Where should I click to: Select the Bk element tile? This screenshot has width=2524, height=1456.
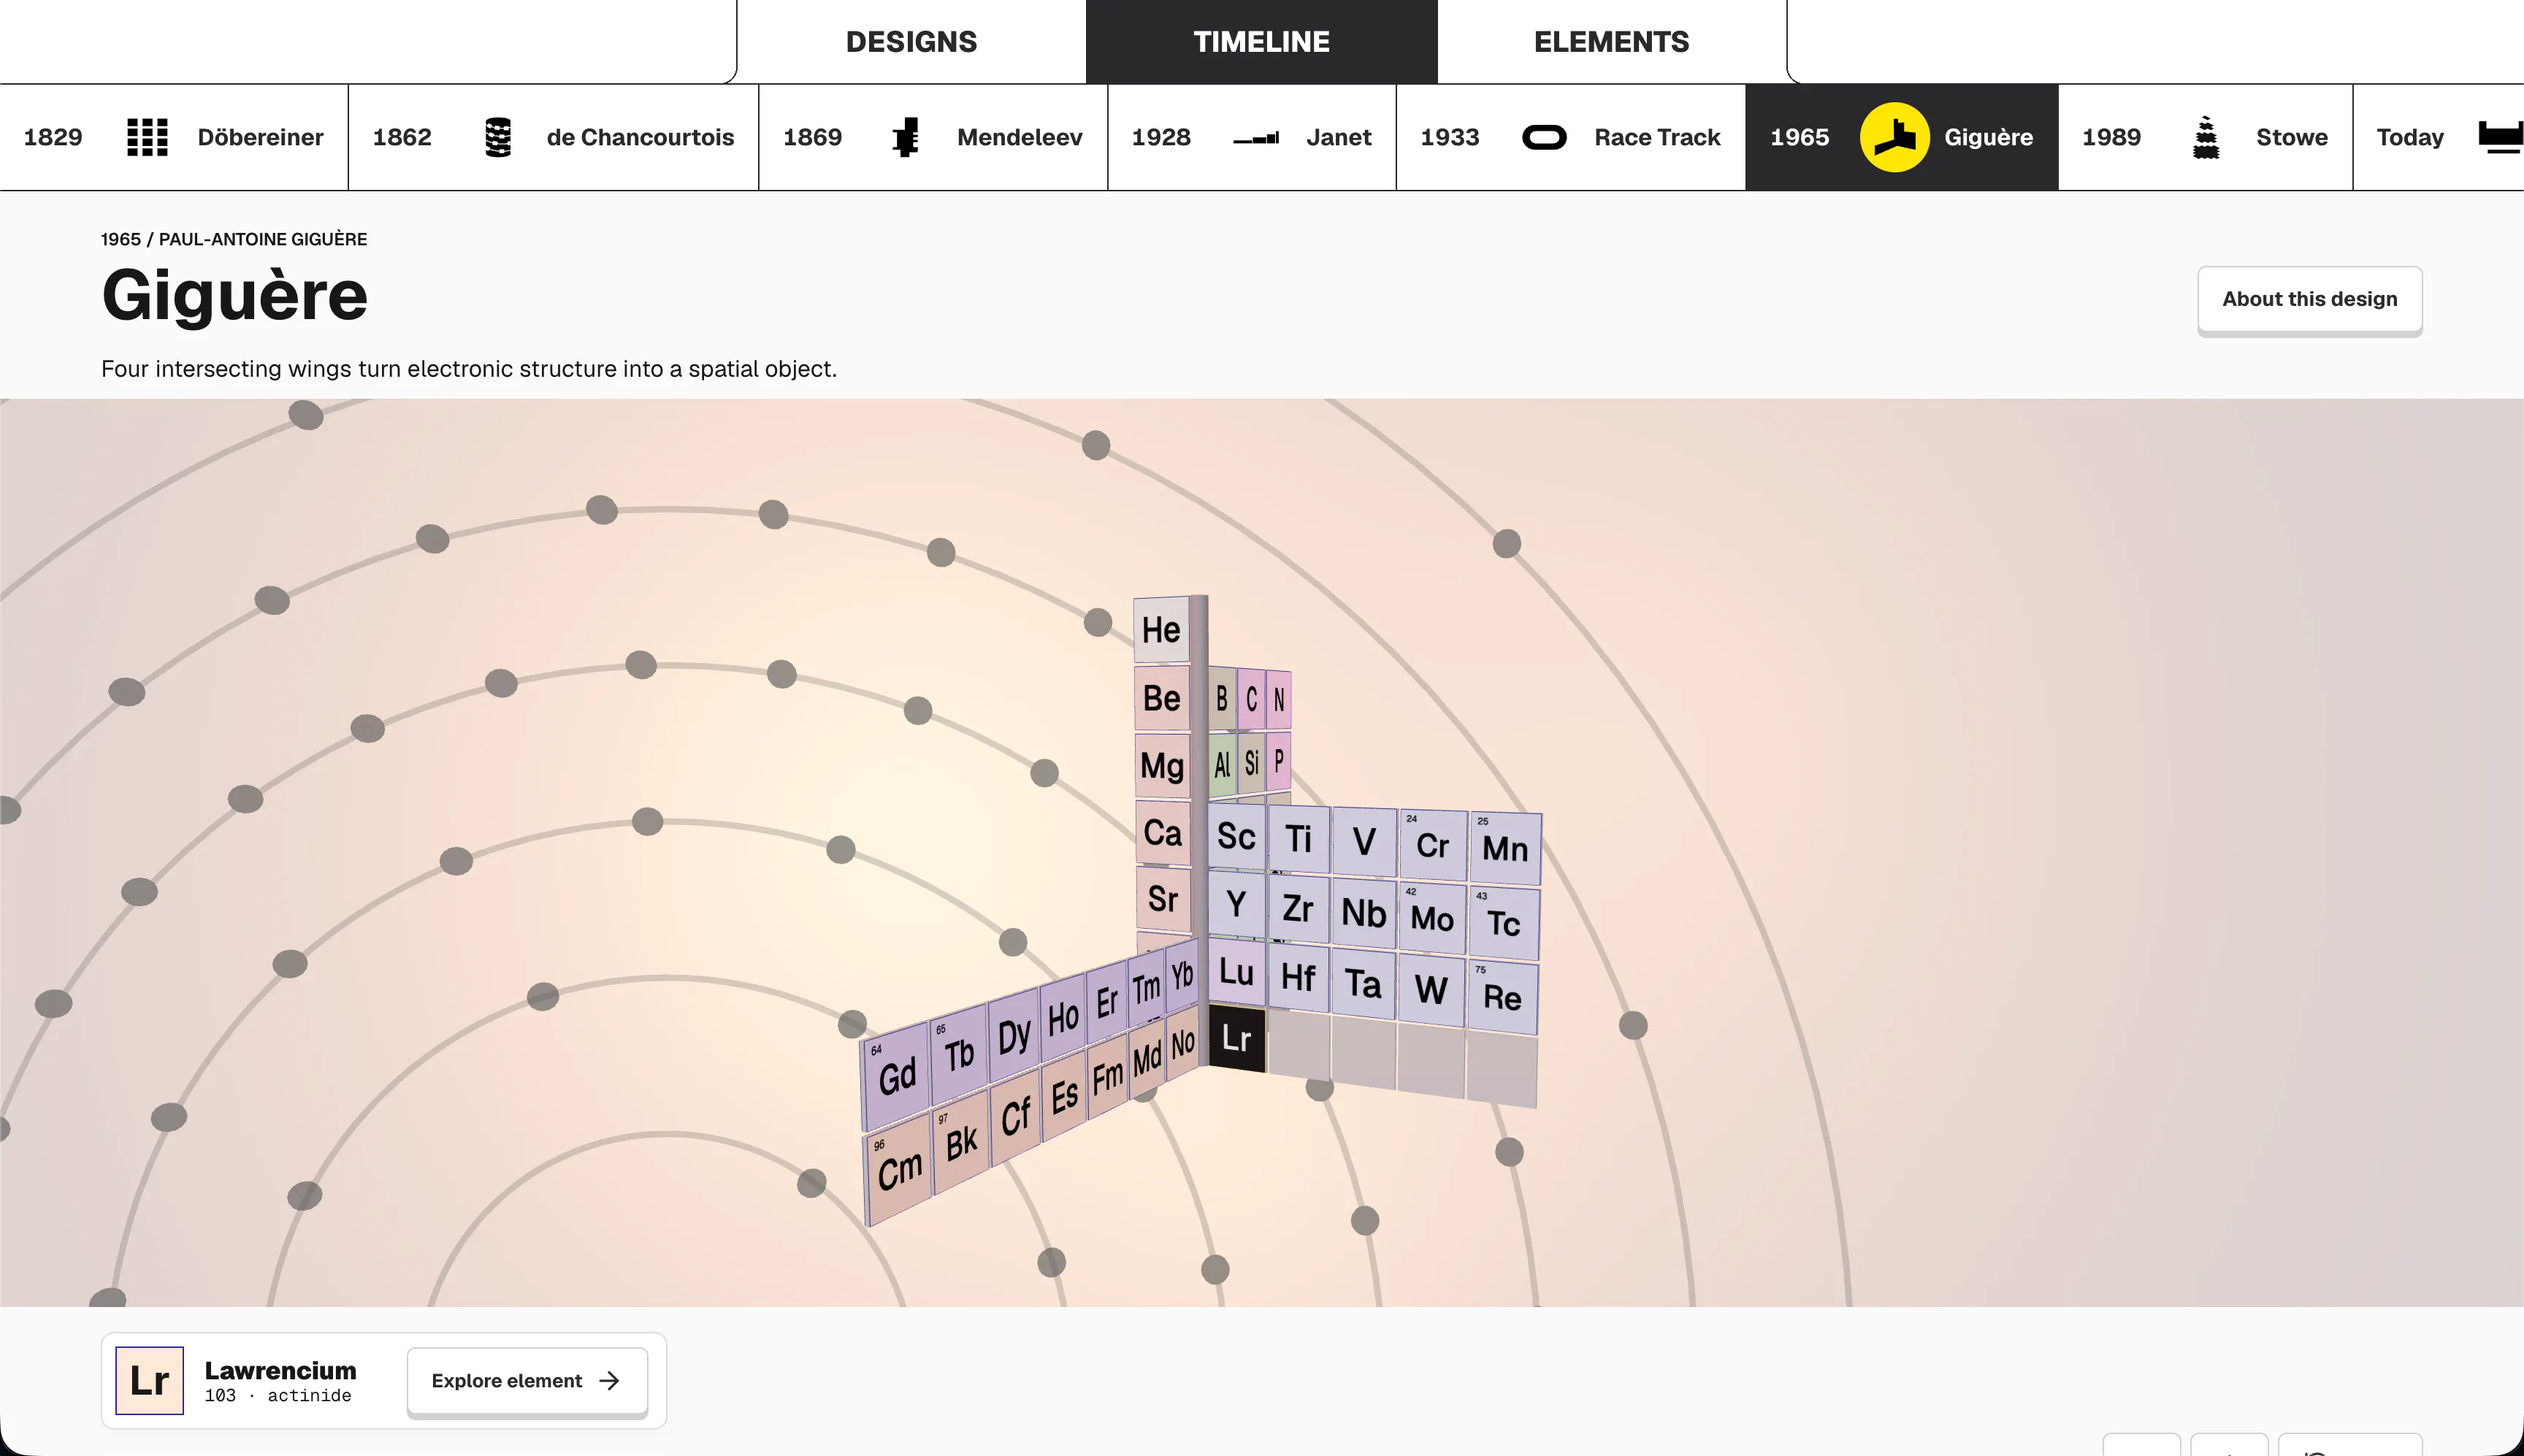click(x=961, y=1142)
